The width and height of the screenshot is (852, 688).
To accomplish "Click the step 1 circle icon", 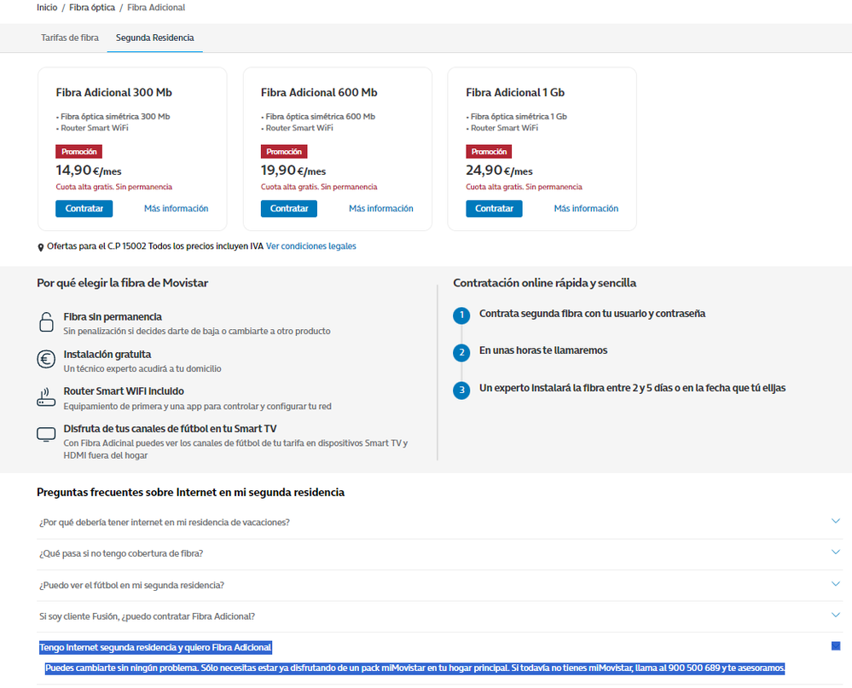I will coord(461,315).
